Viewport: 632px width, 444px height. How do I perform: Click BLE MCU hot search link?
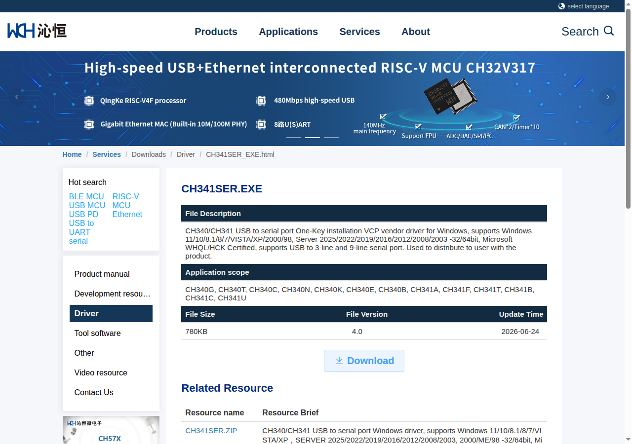[x=86, y=196]
